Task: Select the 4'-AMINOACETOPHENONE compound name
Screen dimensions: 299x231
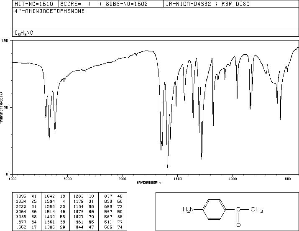Action: tap(50, 11)
